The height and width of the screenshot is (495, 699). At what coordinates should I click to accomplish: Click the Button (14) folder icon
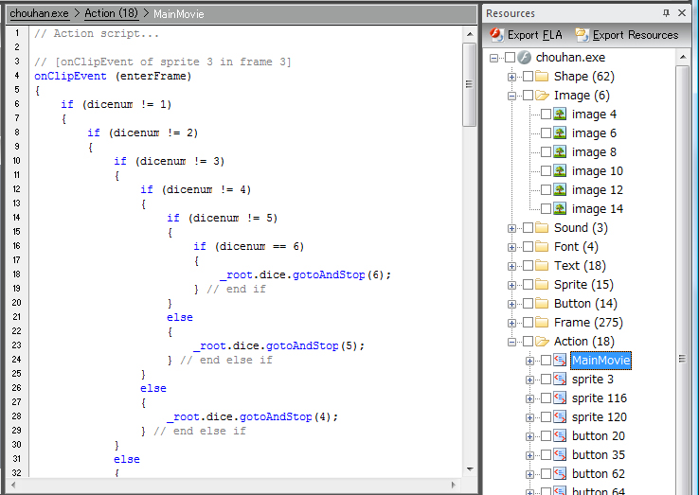click(x=542, y=304)
